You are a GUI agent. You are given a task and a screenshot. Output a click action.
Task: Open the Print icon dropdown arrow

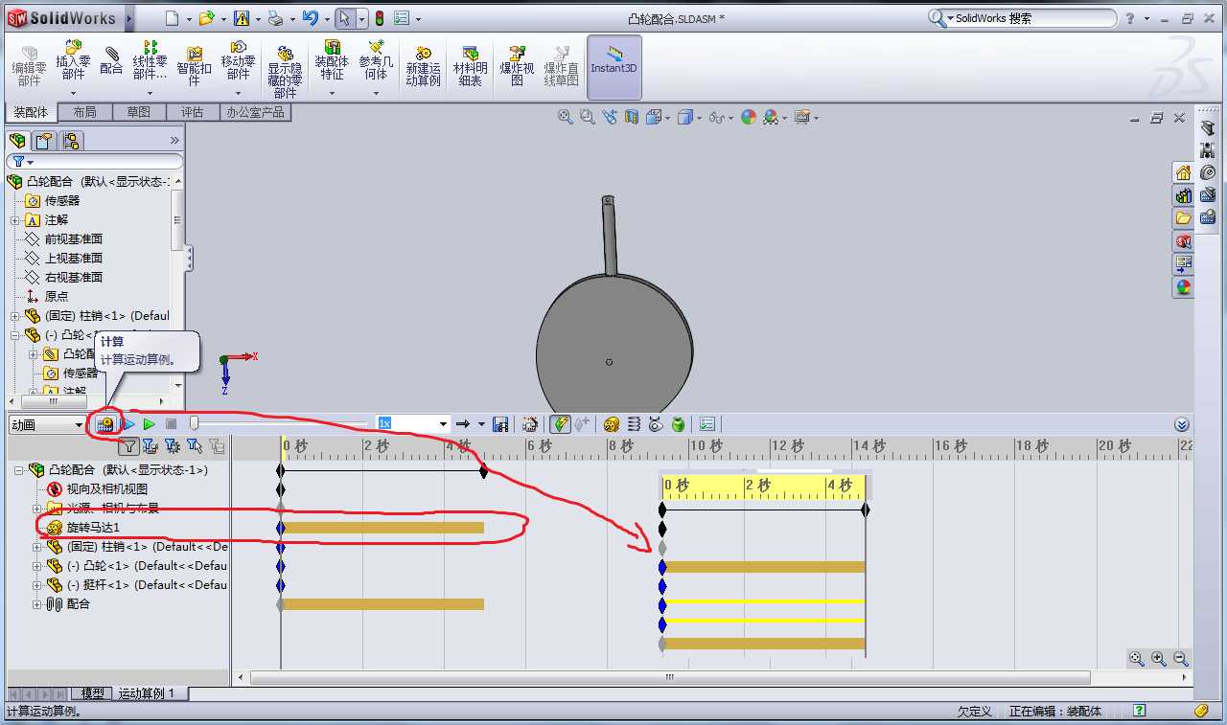click(291, 18)
